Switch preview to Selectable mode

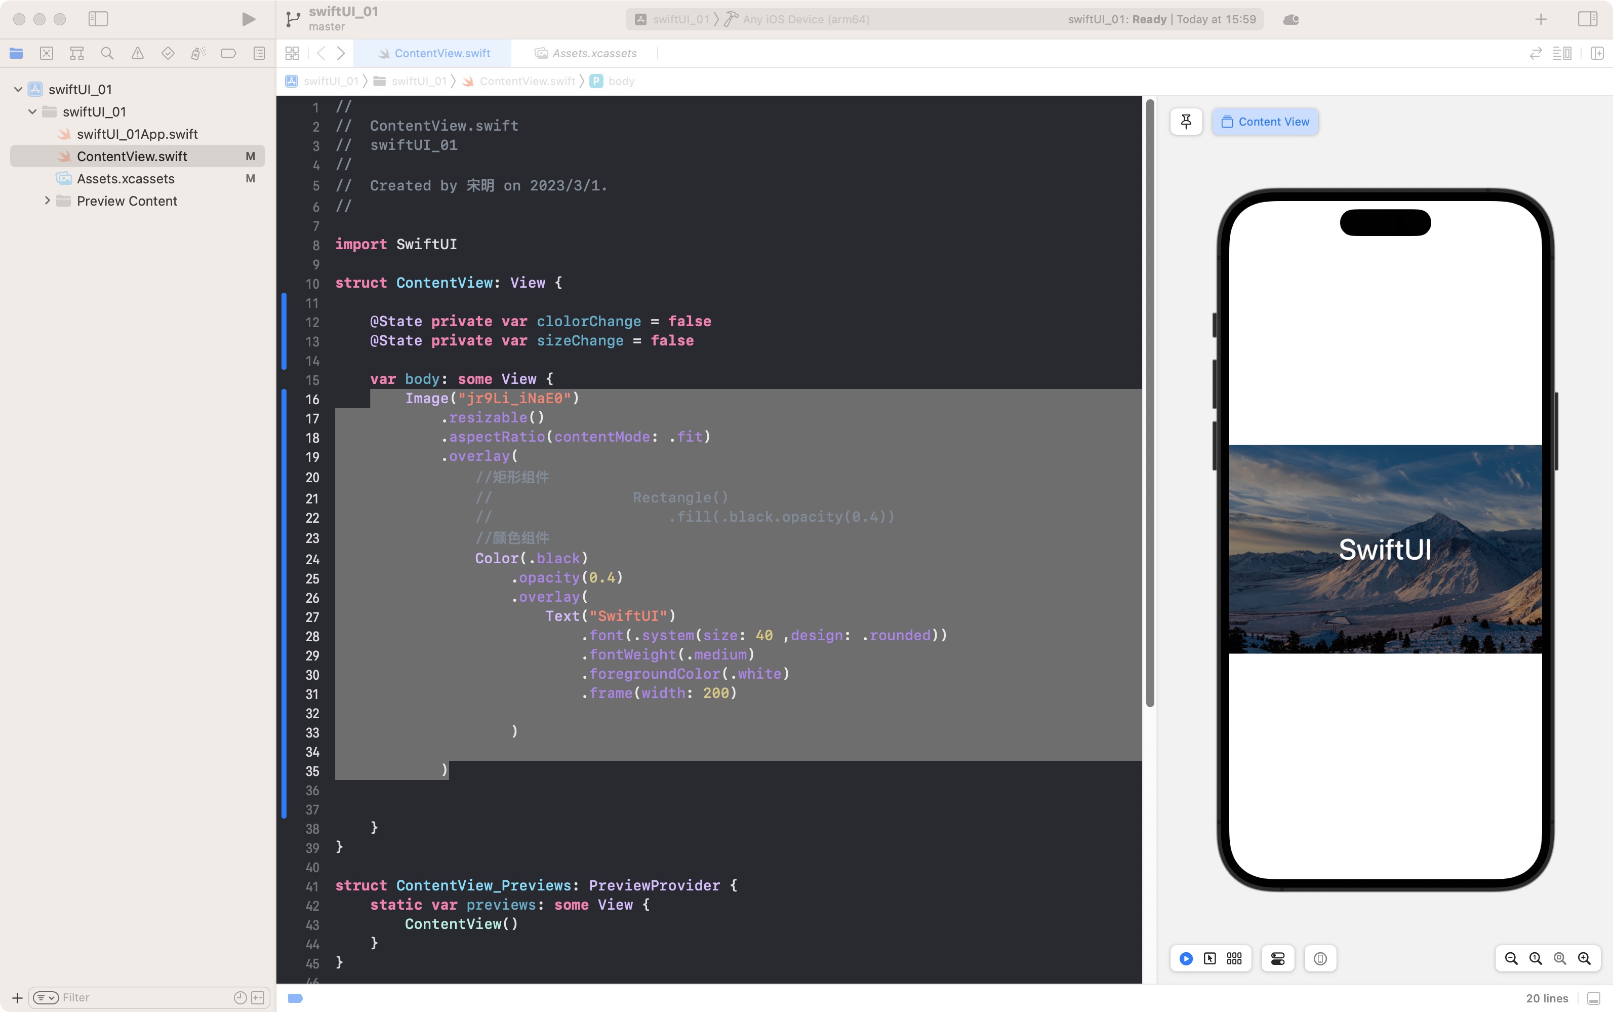point(1209,958)
